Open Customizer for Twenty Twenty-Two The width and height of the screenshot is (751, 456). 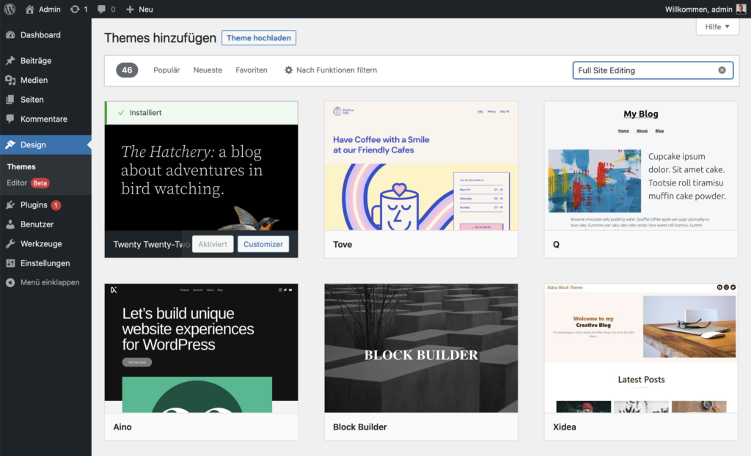(263, 244)
